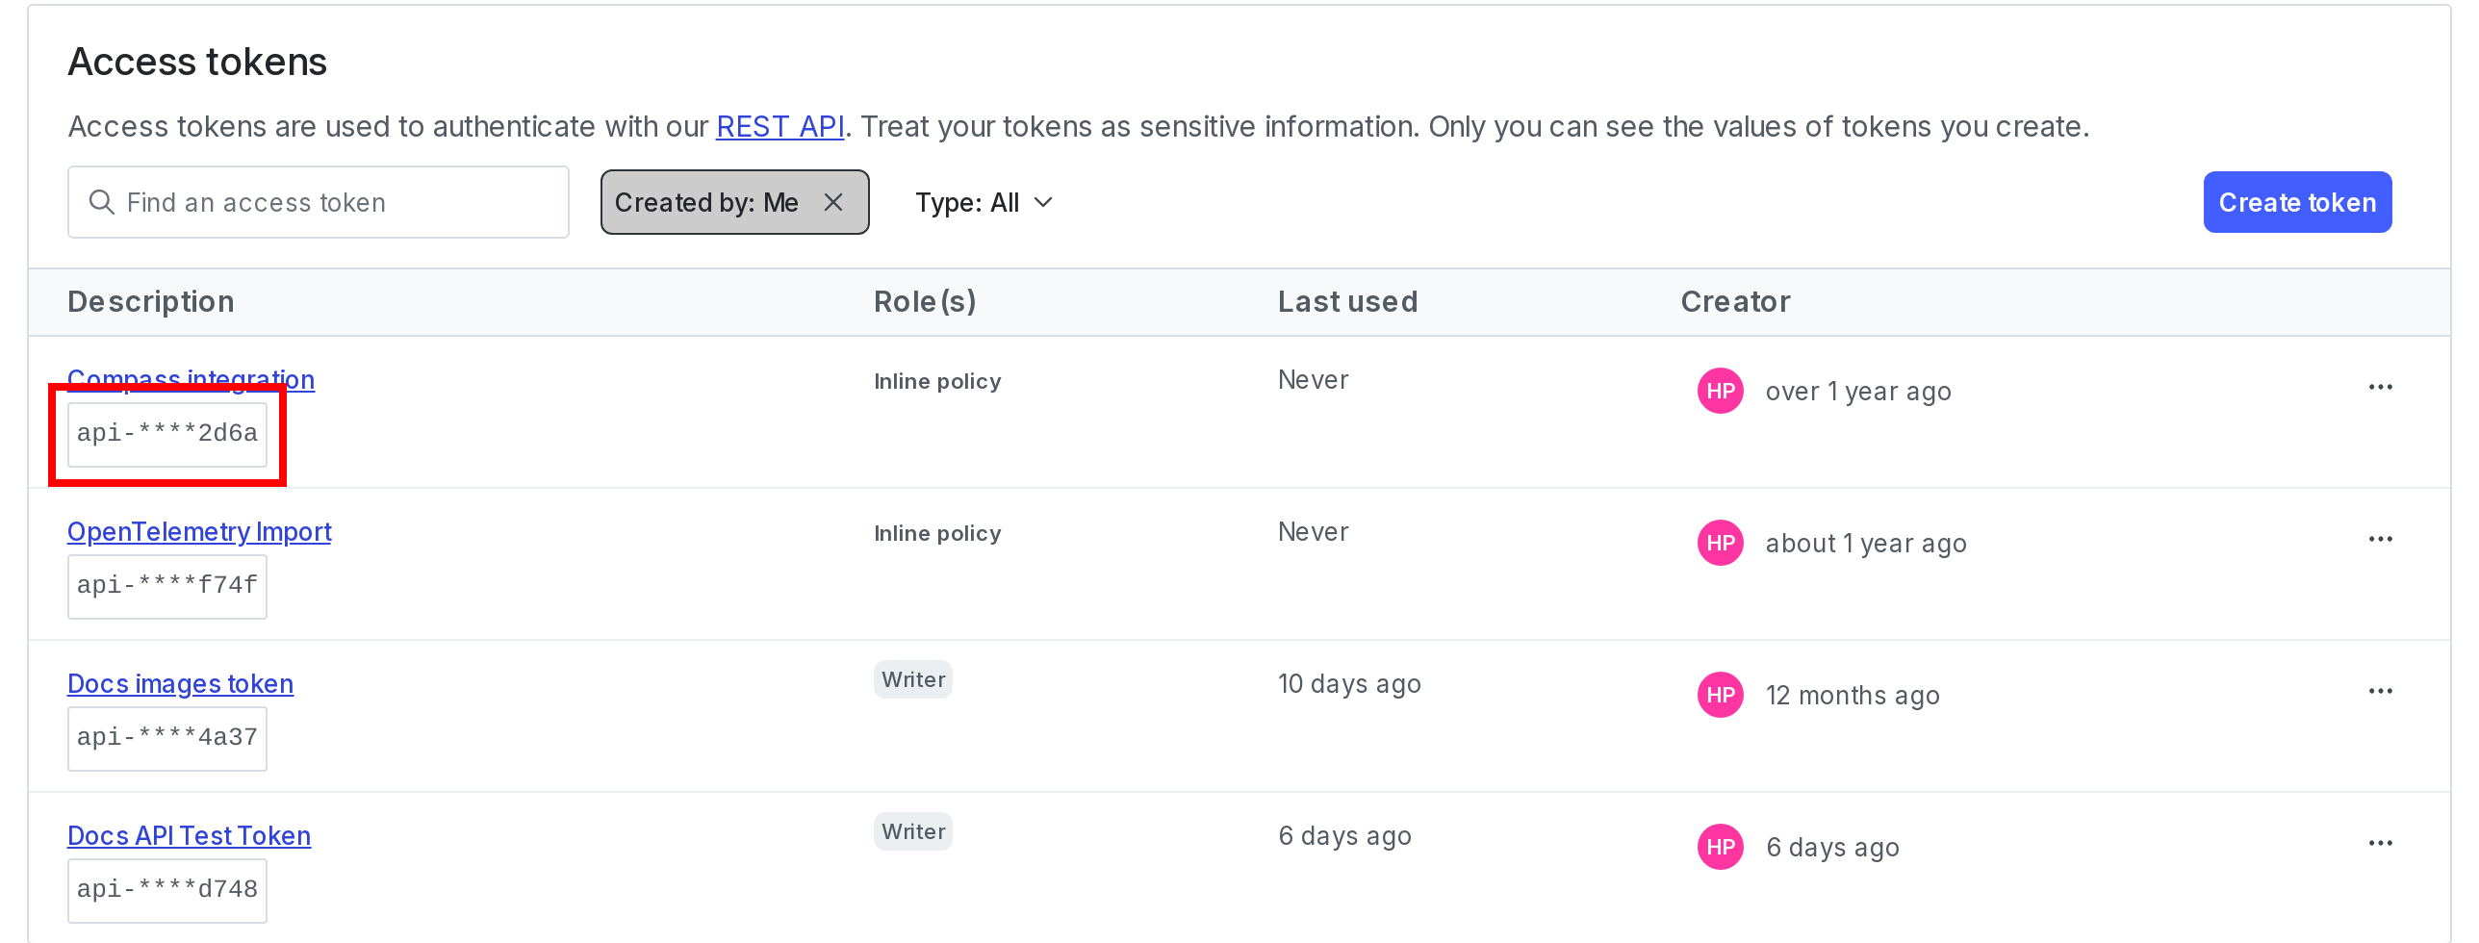Remove the Created by: Me filter

(x=833, y=202)
